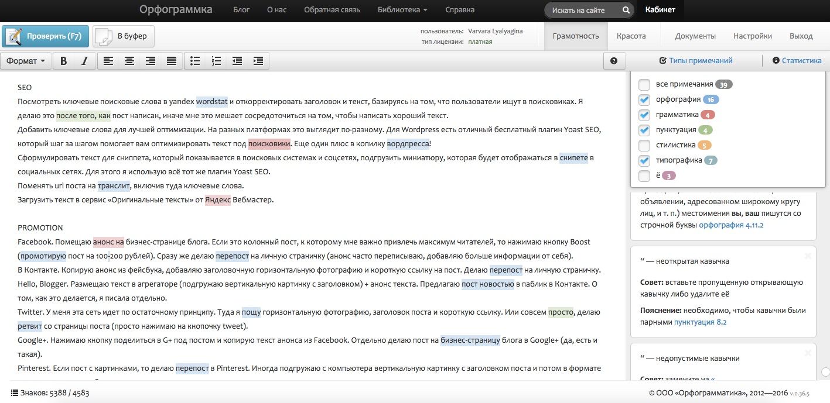Insert a numbered list

click(216, 61)
